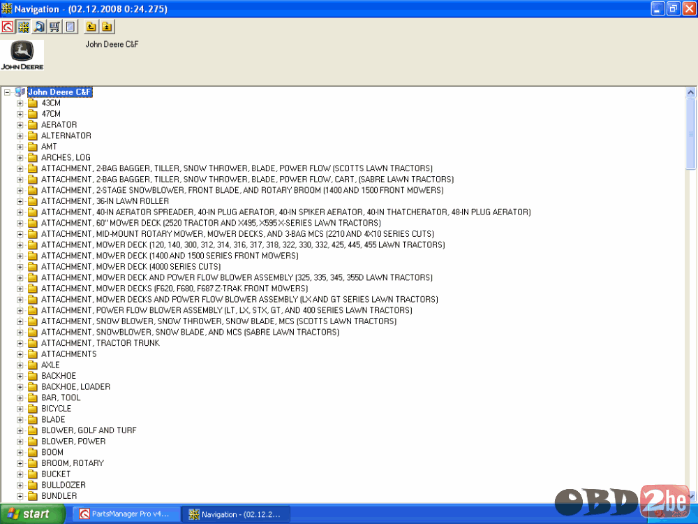Expand the AMT folder
The height and width of the screenshot is (524, 698).
[20, 147]
